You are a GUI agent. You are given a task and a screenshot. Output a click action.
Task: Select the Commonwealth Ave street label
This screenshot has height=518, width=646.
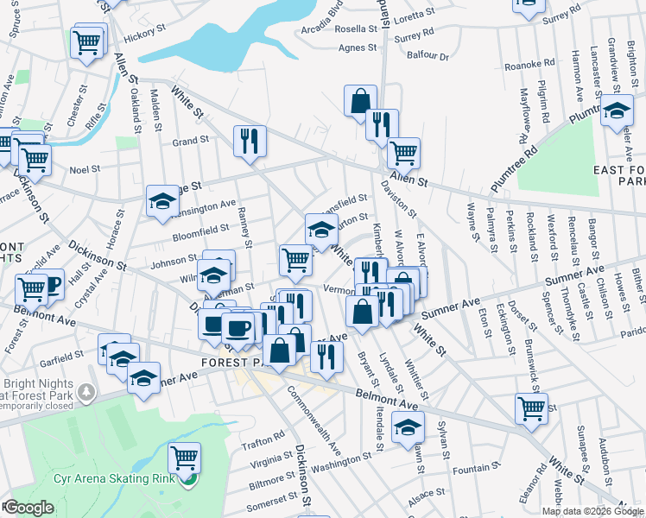314,420
